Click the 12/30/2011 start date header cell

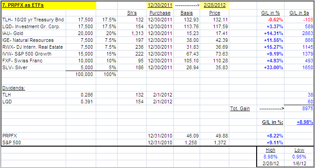160,5
